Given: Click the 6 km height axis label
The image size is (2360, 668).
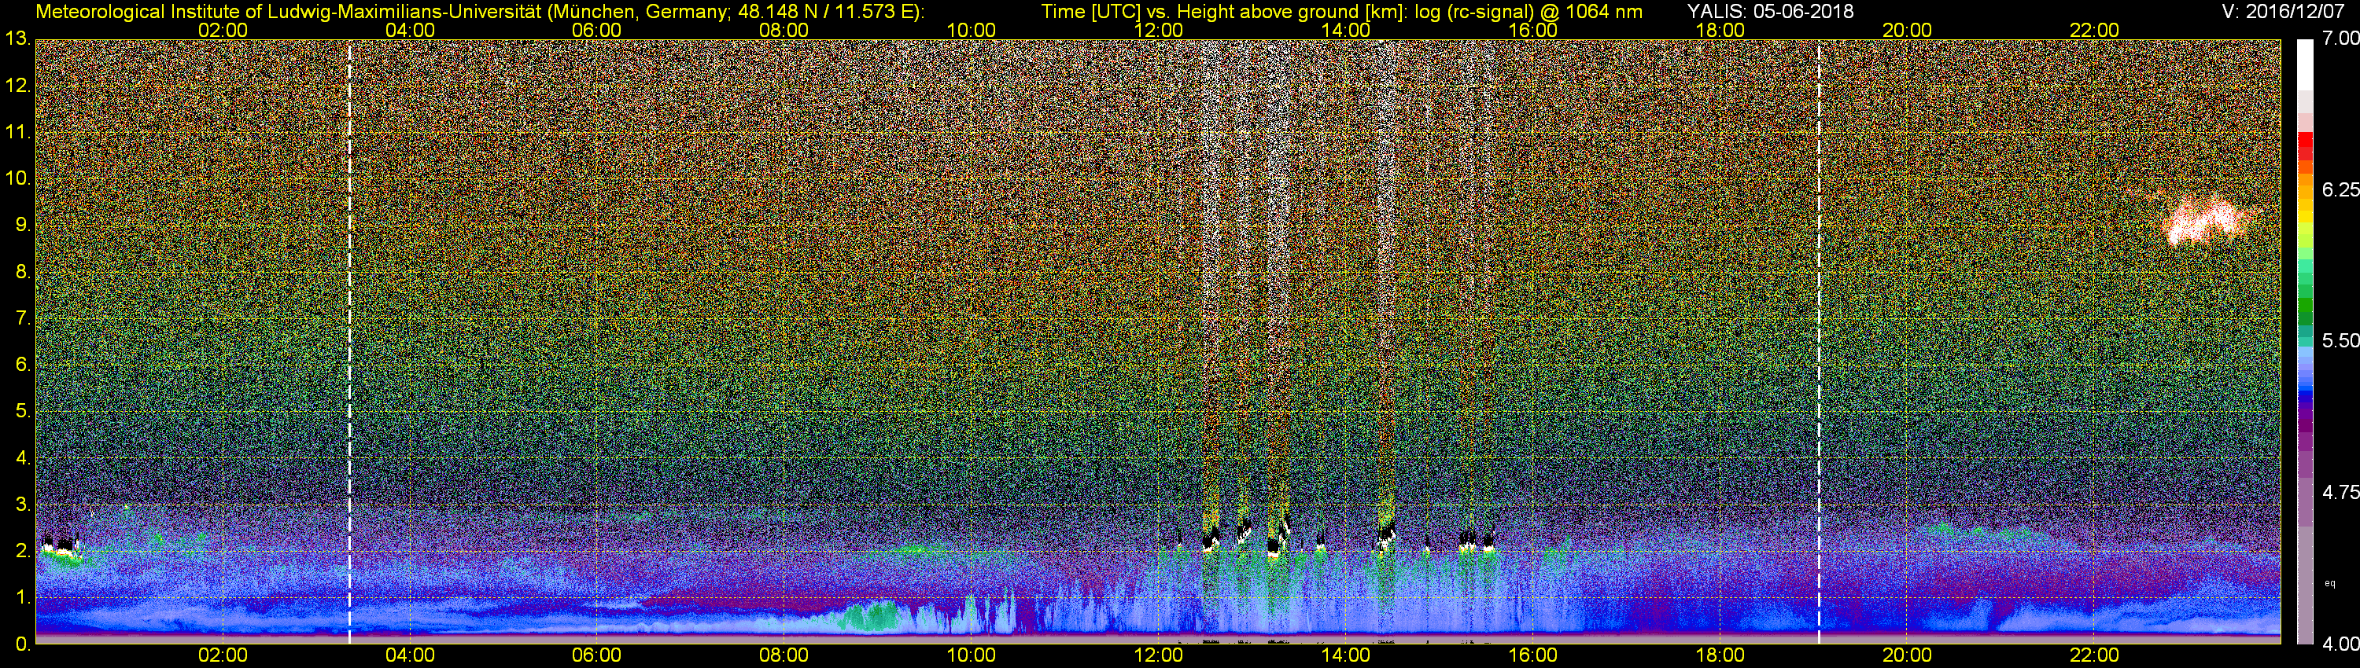Looking at the screenshot, I should pos(22,365).
